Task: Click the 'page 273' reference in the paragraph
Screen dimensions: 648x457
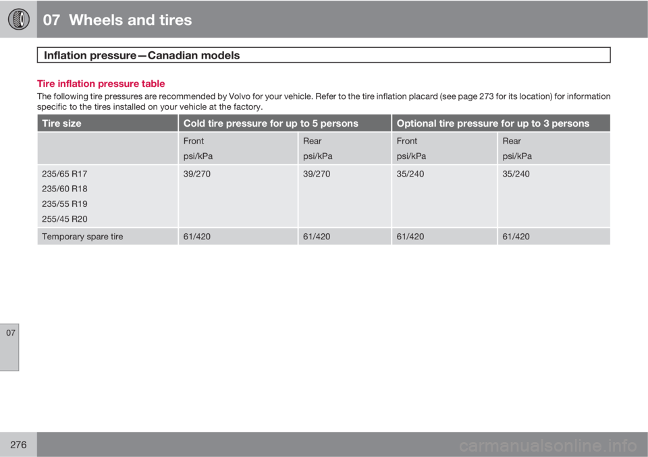Action: (475, 96)
